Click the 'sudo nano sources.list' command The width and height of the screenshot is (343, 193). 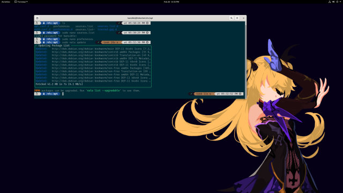pyautogui.click(x=78, y=33)
